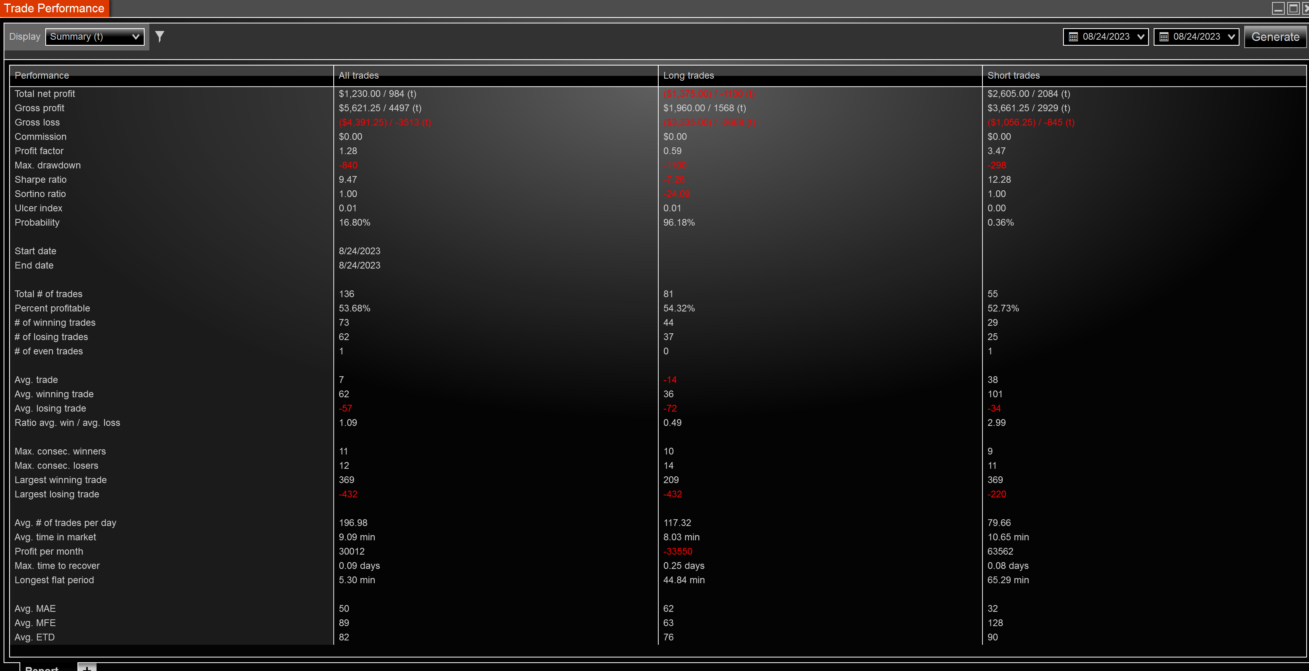
Task: Click All trades avg. losing trade -57
Action: coord(346,408)
